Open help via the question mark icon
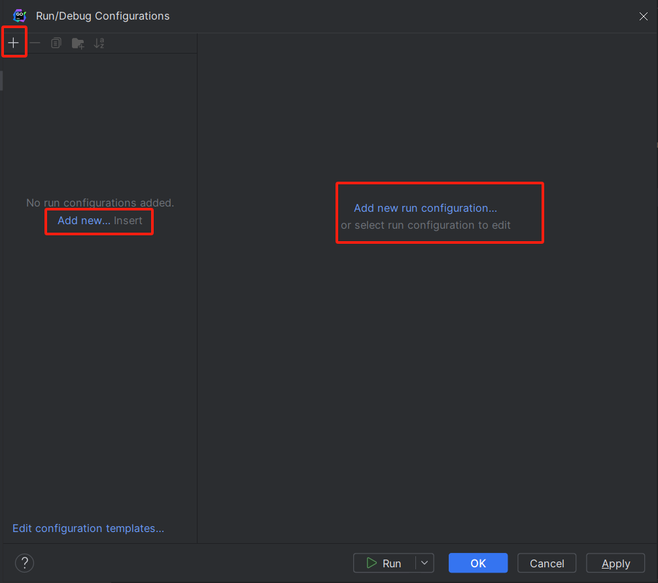Viewport: 658px width, 583px height. click(x=24, y=563)
